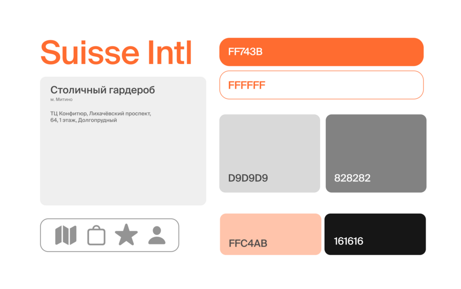Viewport: 461px width, 289px height.
Task: Click the Столичный гардероб title
Action: point(102,90)
